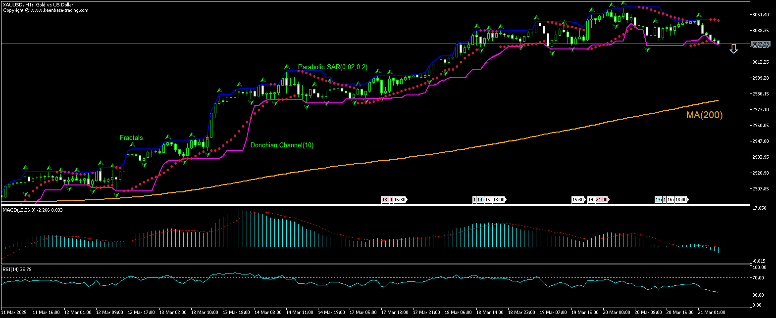Click the white down arrow sell signal
Image resolution: width=776 pixels, height=318 pixels.
pos(734,48)
